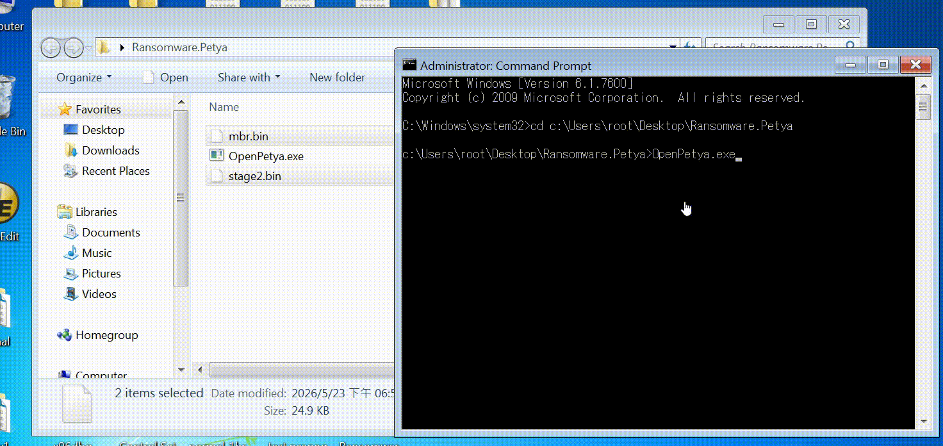Viewport: 943px width, 446px height.
Task: Select Downloads in Favorites
Action: point(111,151)
